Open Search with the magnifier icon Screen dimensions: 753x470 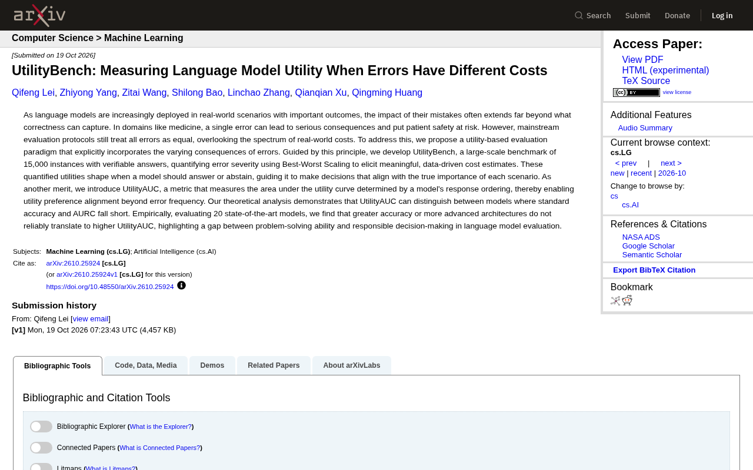(592, 15)
